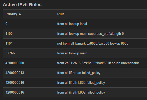Click the first eth1.832 failed_policy rule

[x=81, y=83]
